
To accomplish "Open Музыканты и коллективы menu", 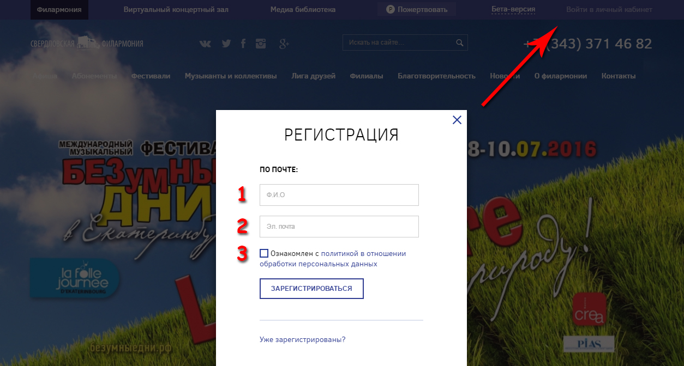I will tap(231, 76).
